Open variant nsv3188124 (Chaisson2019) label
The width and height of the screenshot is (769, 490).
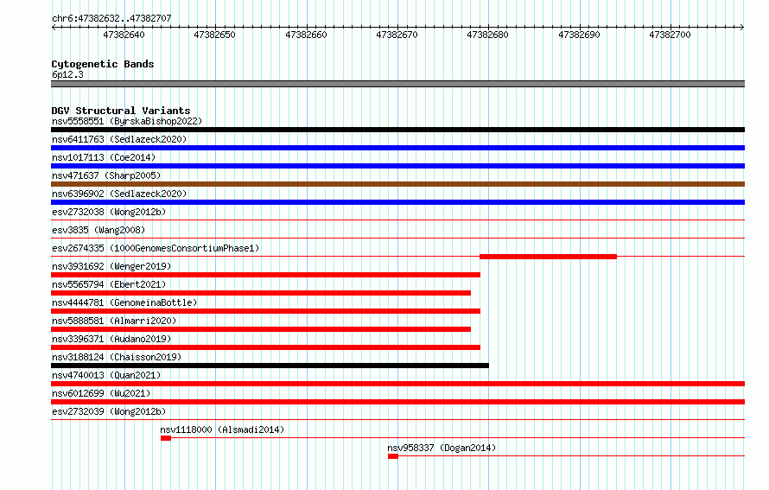pos(117,357)
